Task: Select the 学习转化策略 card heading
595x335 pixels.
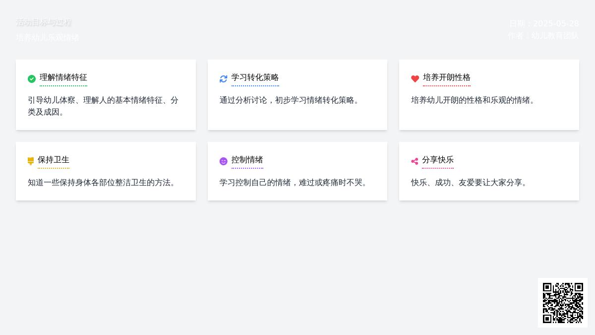Action: pos(255,77)
